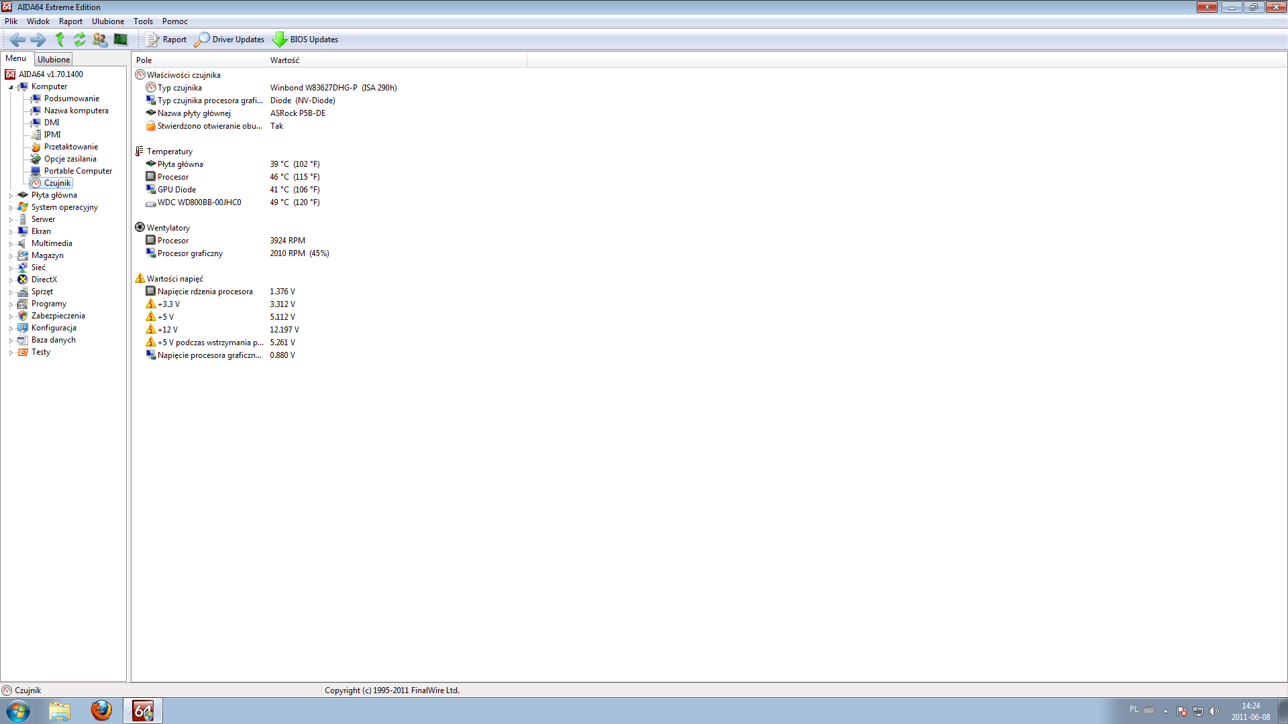The width and height of the screenshot is (1288, 724).
Task: Click AIDA64 taskbar button
Action: click(x=143, y=711)
